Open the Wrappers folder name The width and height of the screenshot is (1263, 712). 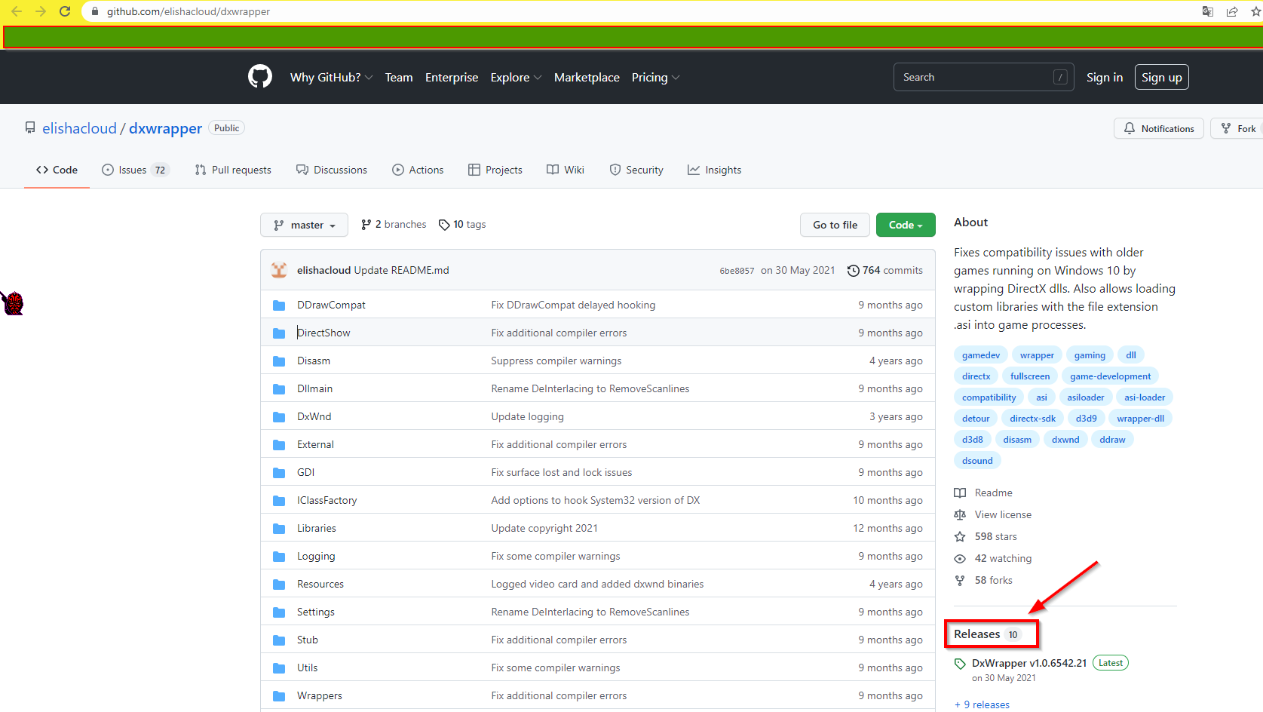320,696
